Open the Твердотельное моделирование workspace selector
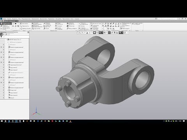This screenshot has width=187, height=140. 6,24
